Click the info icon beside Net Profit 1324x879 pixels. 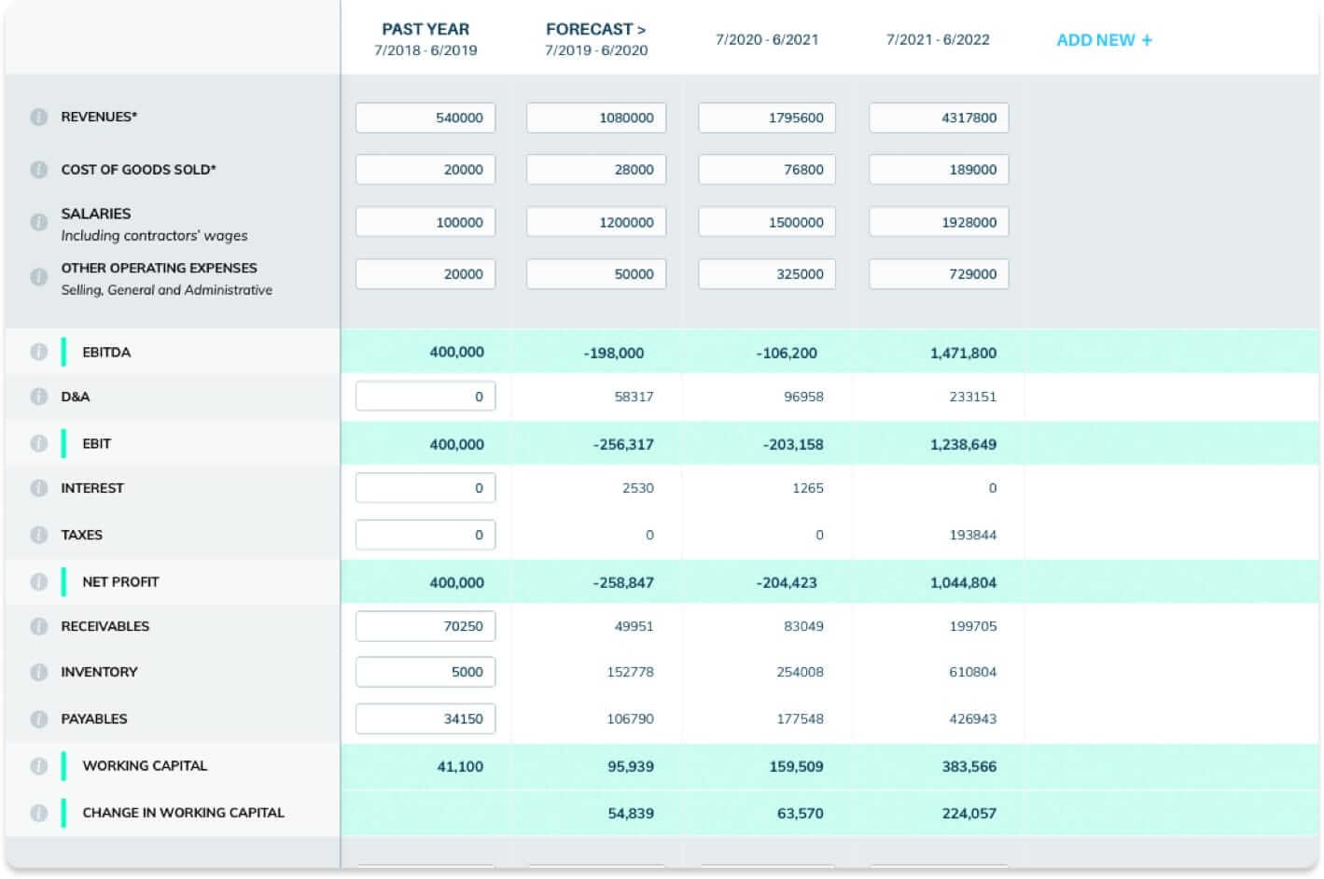(38, 582)
